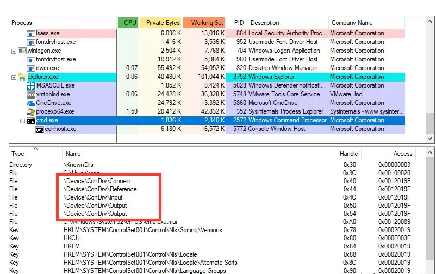
Task: Click the lsass.exe process icon
Action: (31, 34)
